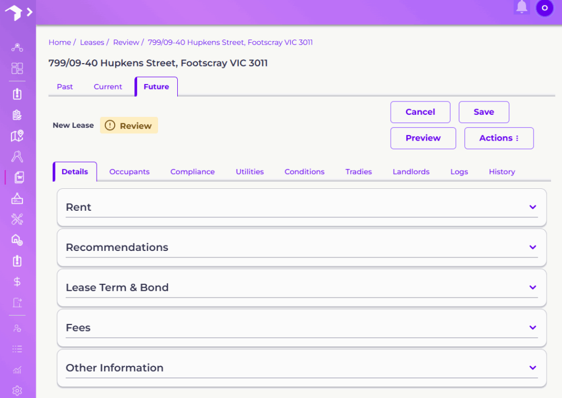The width and height of the screenshot is (562, 398).
Task: Click the Leases breadcrumb link
Action: [x=92, y=42]
